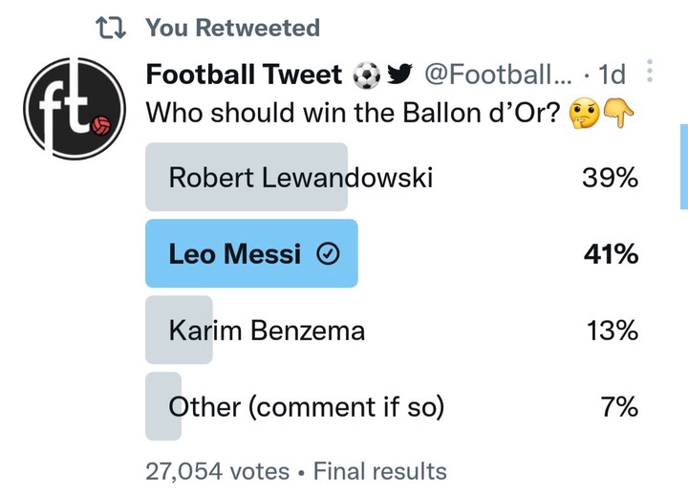This screenshot has height=495, width=688.
Task: Select the Karim Benzema poll option
Action: pos(392,330)
